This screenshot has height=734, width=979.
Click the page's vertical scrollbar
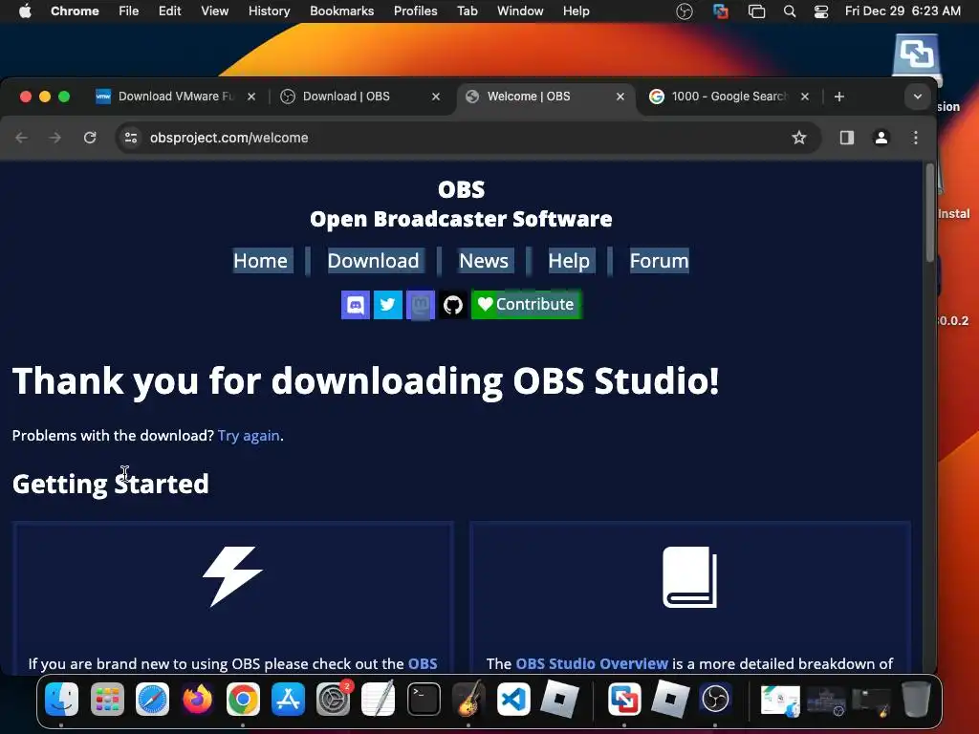[929, 212]
